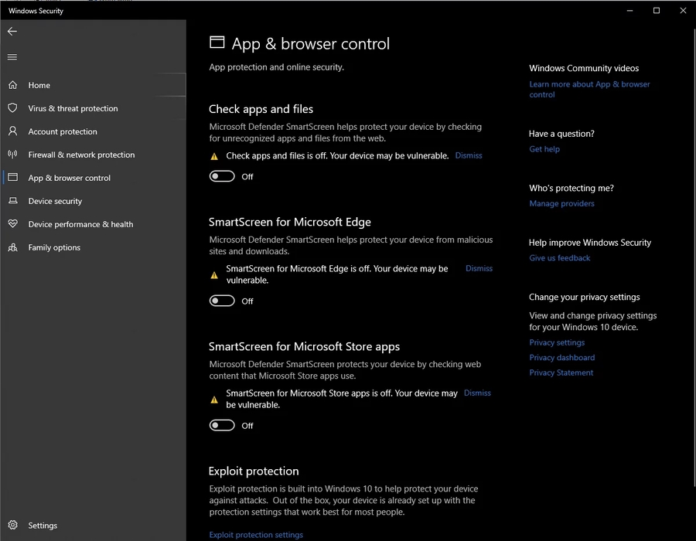Dismiss the Check apps and files warning

[x=469, y=155]
